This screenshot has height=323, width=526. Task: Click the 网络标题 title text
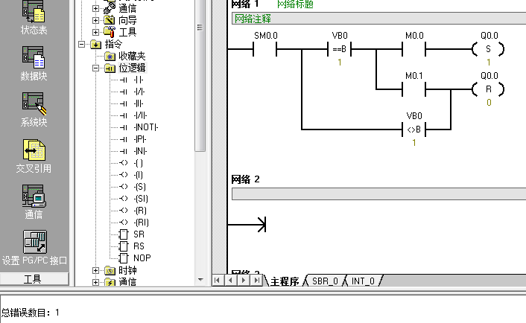(295, 4)
